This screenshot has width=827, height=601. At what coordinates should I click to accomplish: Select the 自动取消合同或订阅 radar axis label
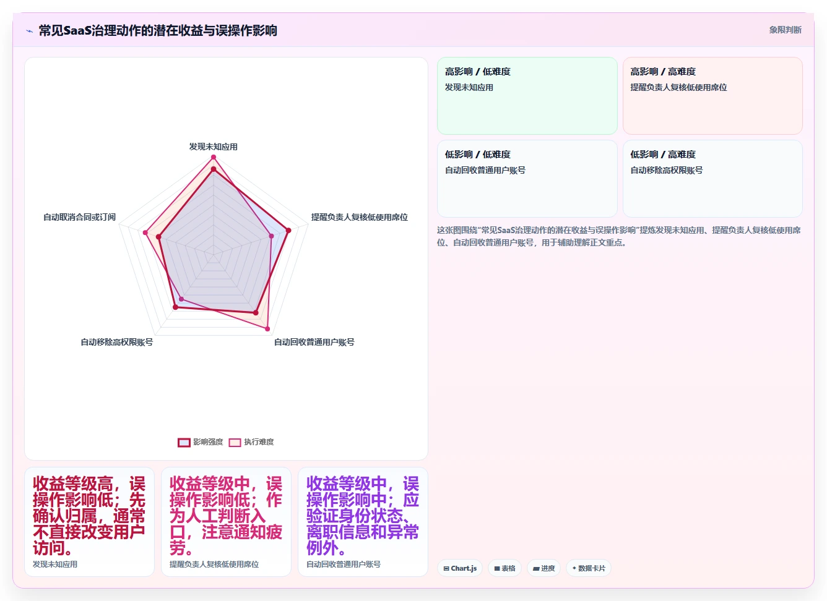coord(79,217)
